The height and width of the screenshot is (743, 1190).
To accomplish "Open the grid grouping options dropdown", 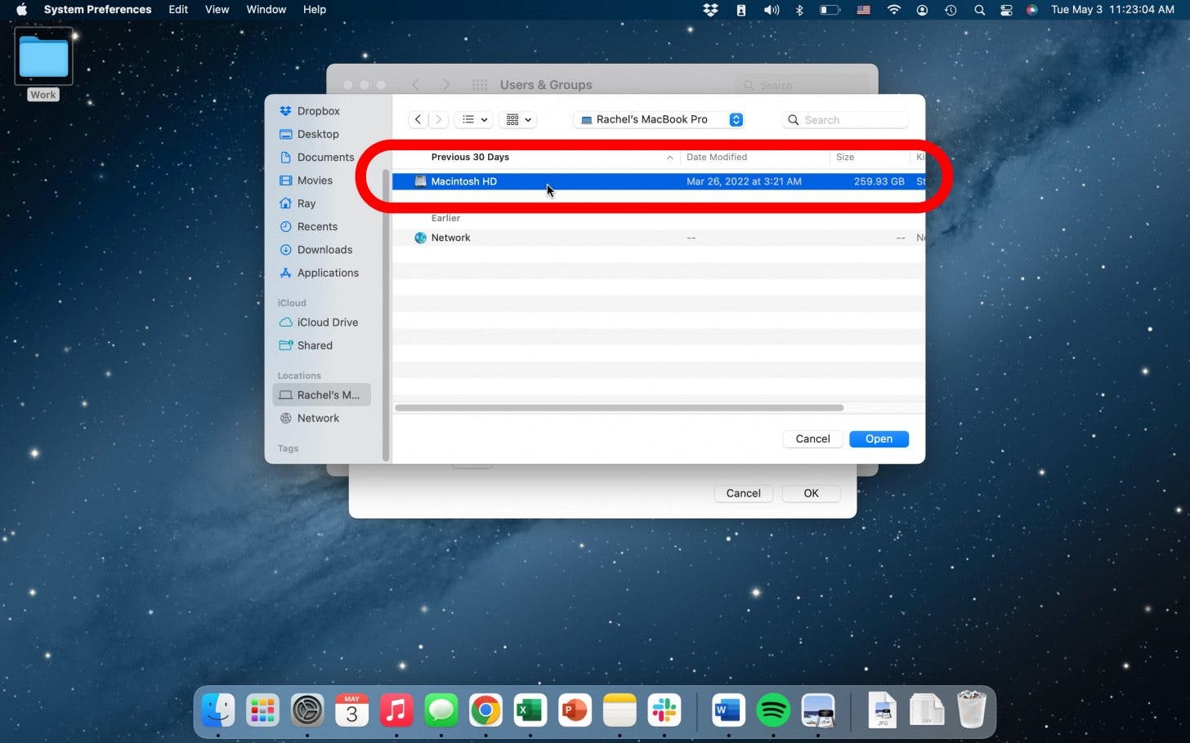I will coord(518,119).
